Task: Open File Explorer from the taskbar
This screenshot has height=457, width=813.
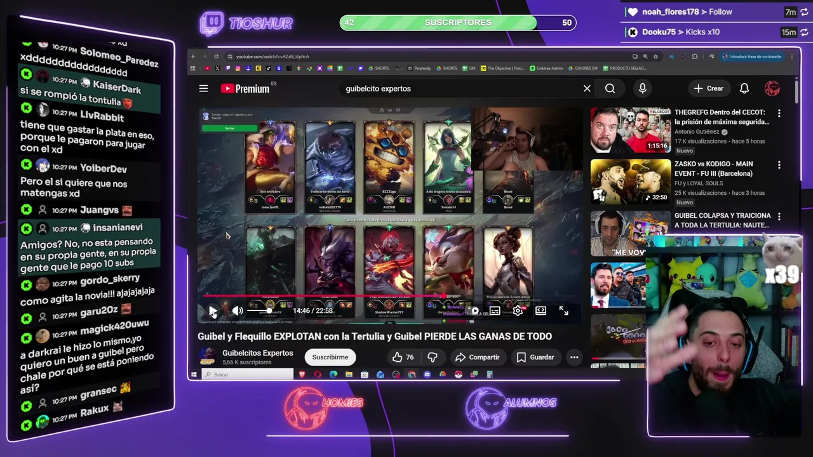Action: [x=349, y=374]
